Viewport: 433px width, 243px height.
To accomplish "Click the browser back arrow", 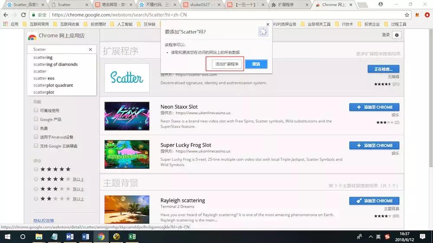I will pos(6,15).
